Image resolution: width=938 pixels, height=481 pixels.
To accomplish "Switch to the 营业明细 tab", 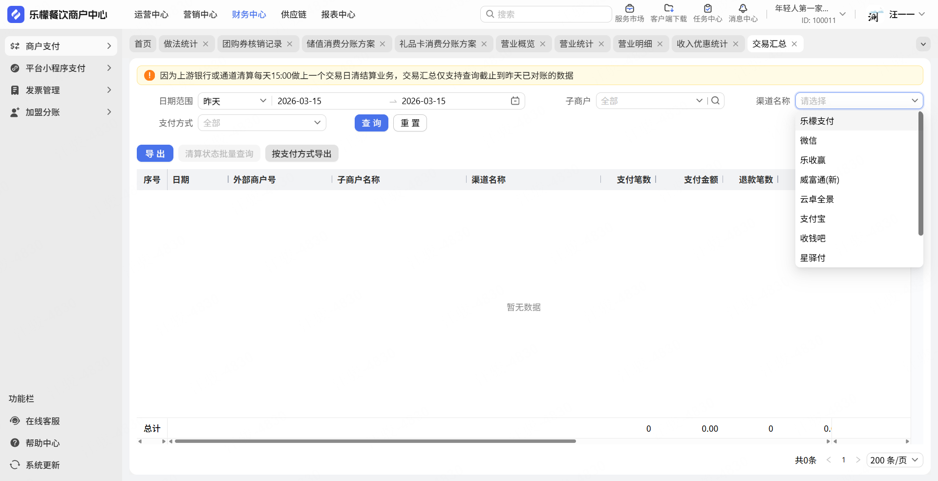I will coord(635,44).
